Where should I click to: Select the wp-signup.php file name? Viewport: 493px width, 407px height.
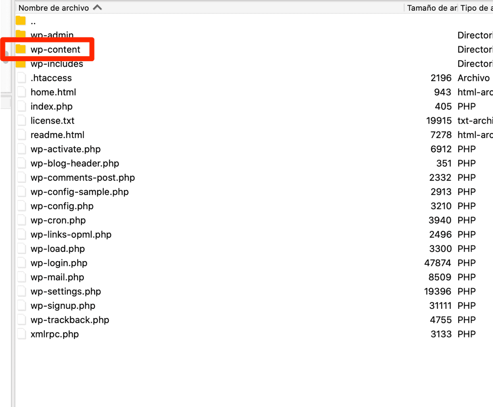63,306
